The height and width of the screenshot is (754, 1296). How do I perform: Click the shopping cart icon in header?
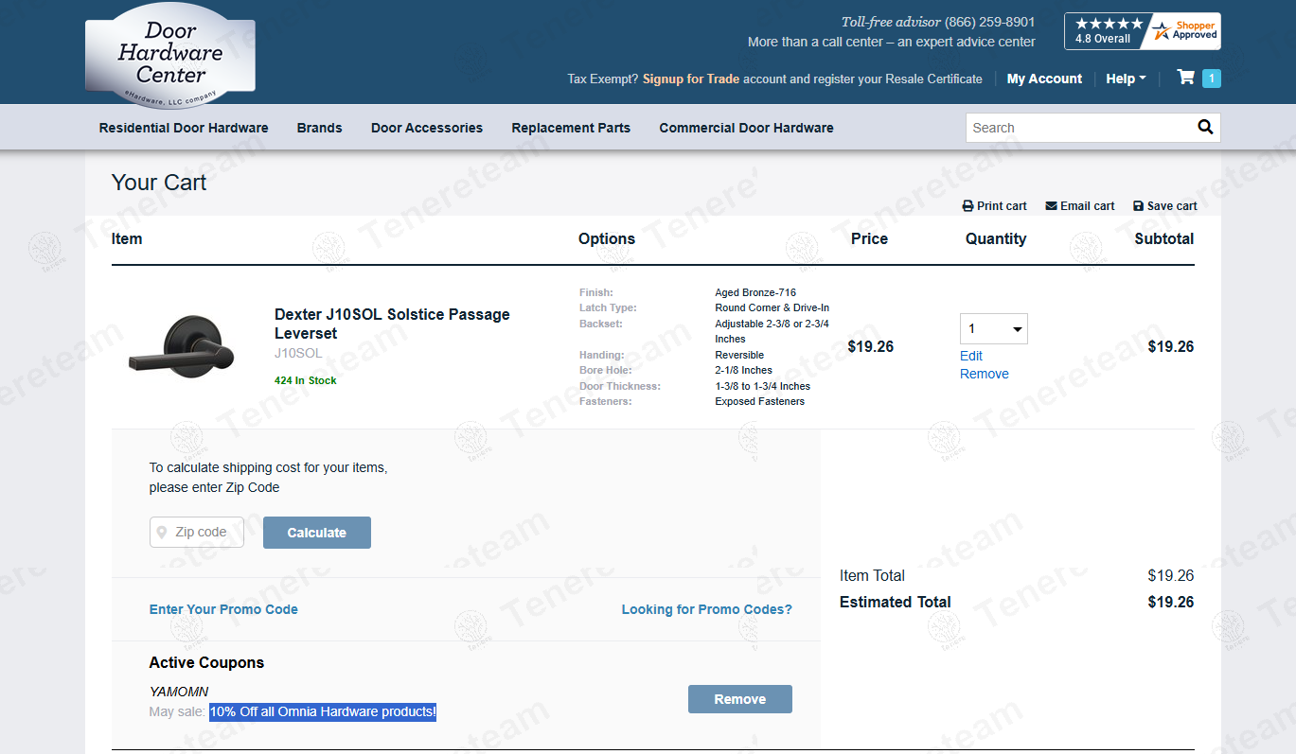pyautogui.click(x=1185, y=78)
